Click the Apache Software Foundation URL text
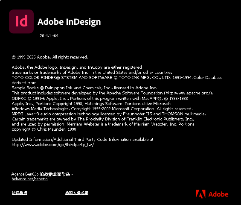Viewport: 241px width, 205px height. click(189, 93)
